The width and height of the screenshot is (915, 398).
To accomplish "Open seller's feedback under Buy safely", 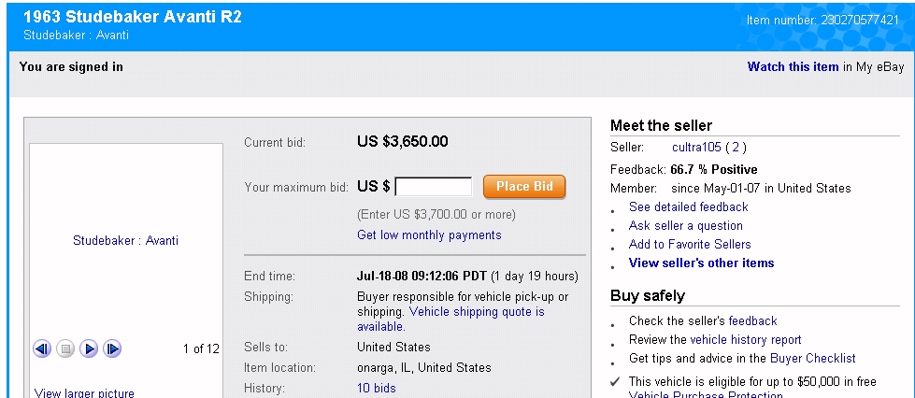I will [x=752, y=320].
